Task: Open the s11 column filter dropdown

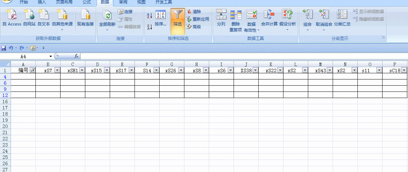Action: pyautogui.click(x=379, y=70)
